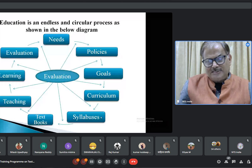Open the three-dot more options menu
Viewport: 252px width, 168px height.
124,162
